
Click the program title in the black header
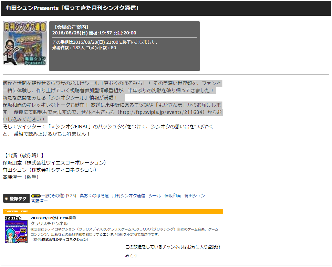point(72,8)
